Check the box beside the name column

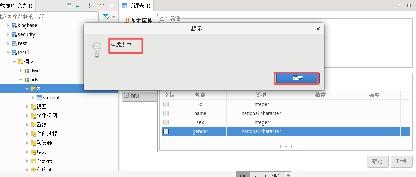(x=166, y=113)
